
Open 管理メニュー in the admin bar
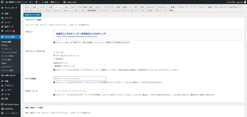(55, 2)
